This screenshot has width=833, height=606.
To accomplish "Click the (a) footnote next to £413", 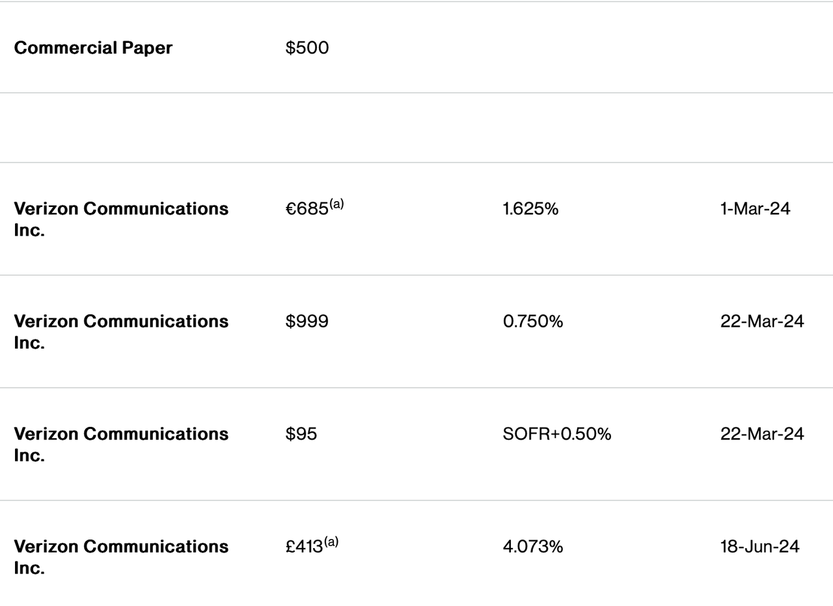I will point(331,542).
